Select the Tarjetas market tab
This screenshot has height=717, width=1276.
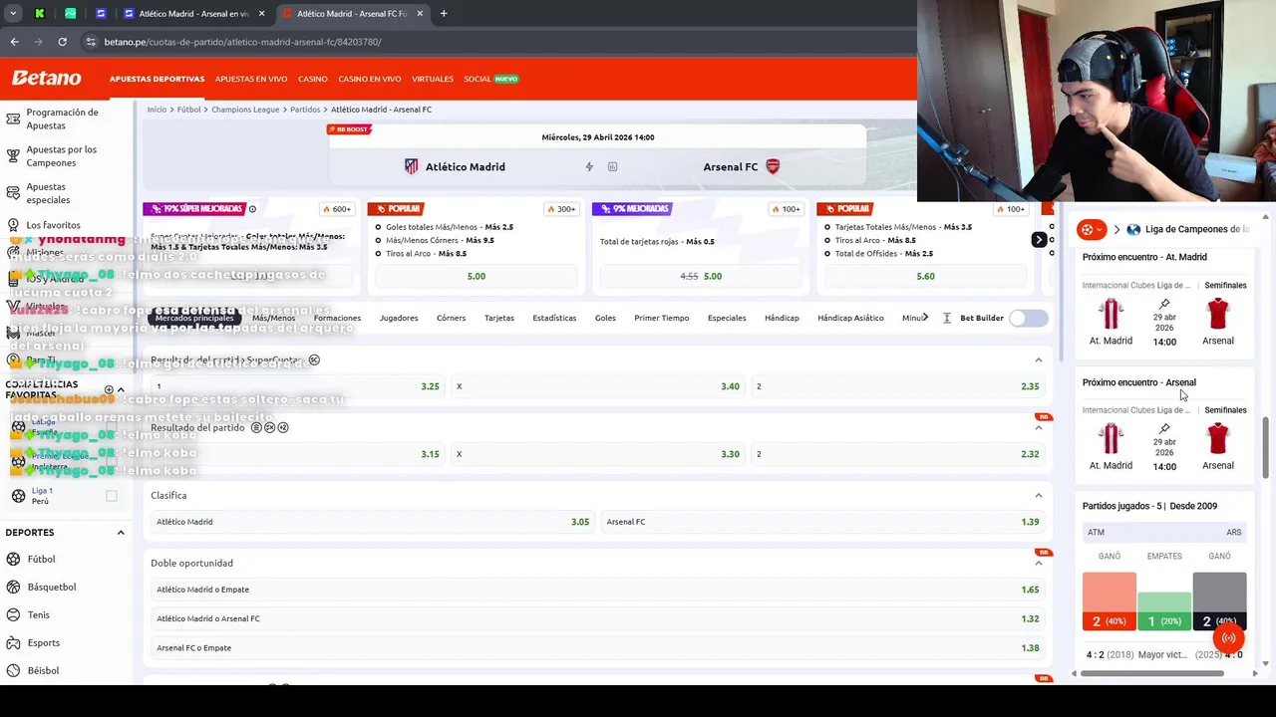[498, 318]
